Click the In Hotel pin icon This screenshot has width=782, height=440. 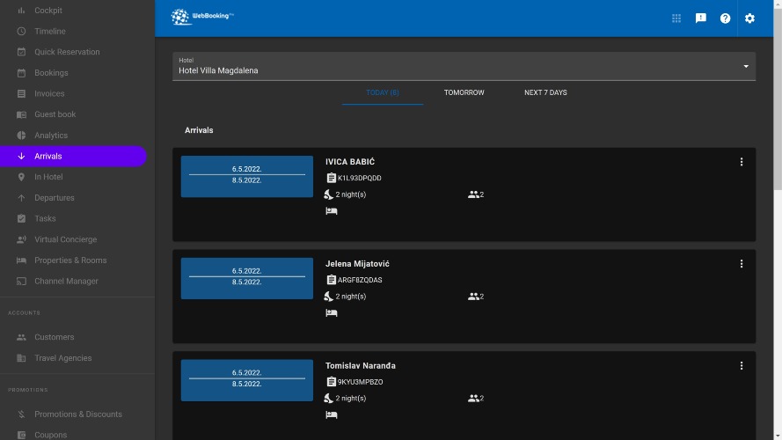(x=21, y=177)
